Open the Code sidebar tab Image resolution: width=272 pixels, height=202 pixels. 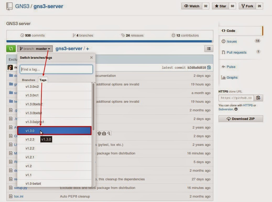pos(241,31)
